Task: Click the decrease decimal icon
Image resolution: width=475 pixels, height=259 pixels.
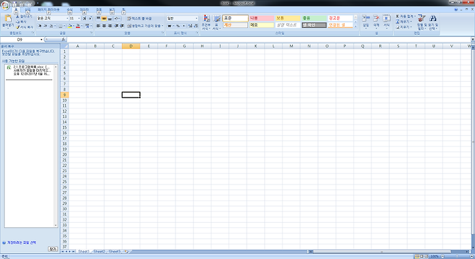Action: pyautogui.click(x=196, y=26)
